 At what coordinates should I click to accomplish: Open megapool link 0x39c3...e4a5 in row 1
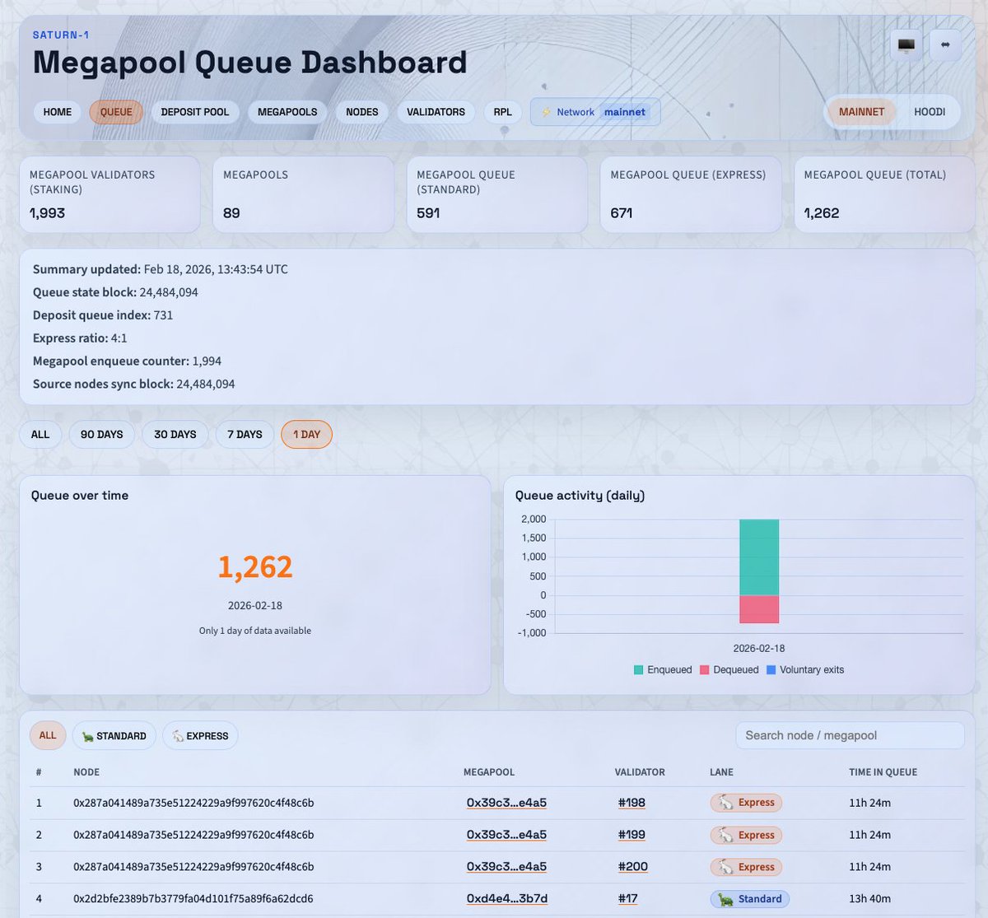coord(506,803)
